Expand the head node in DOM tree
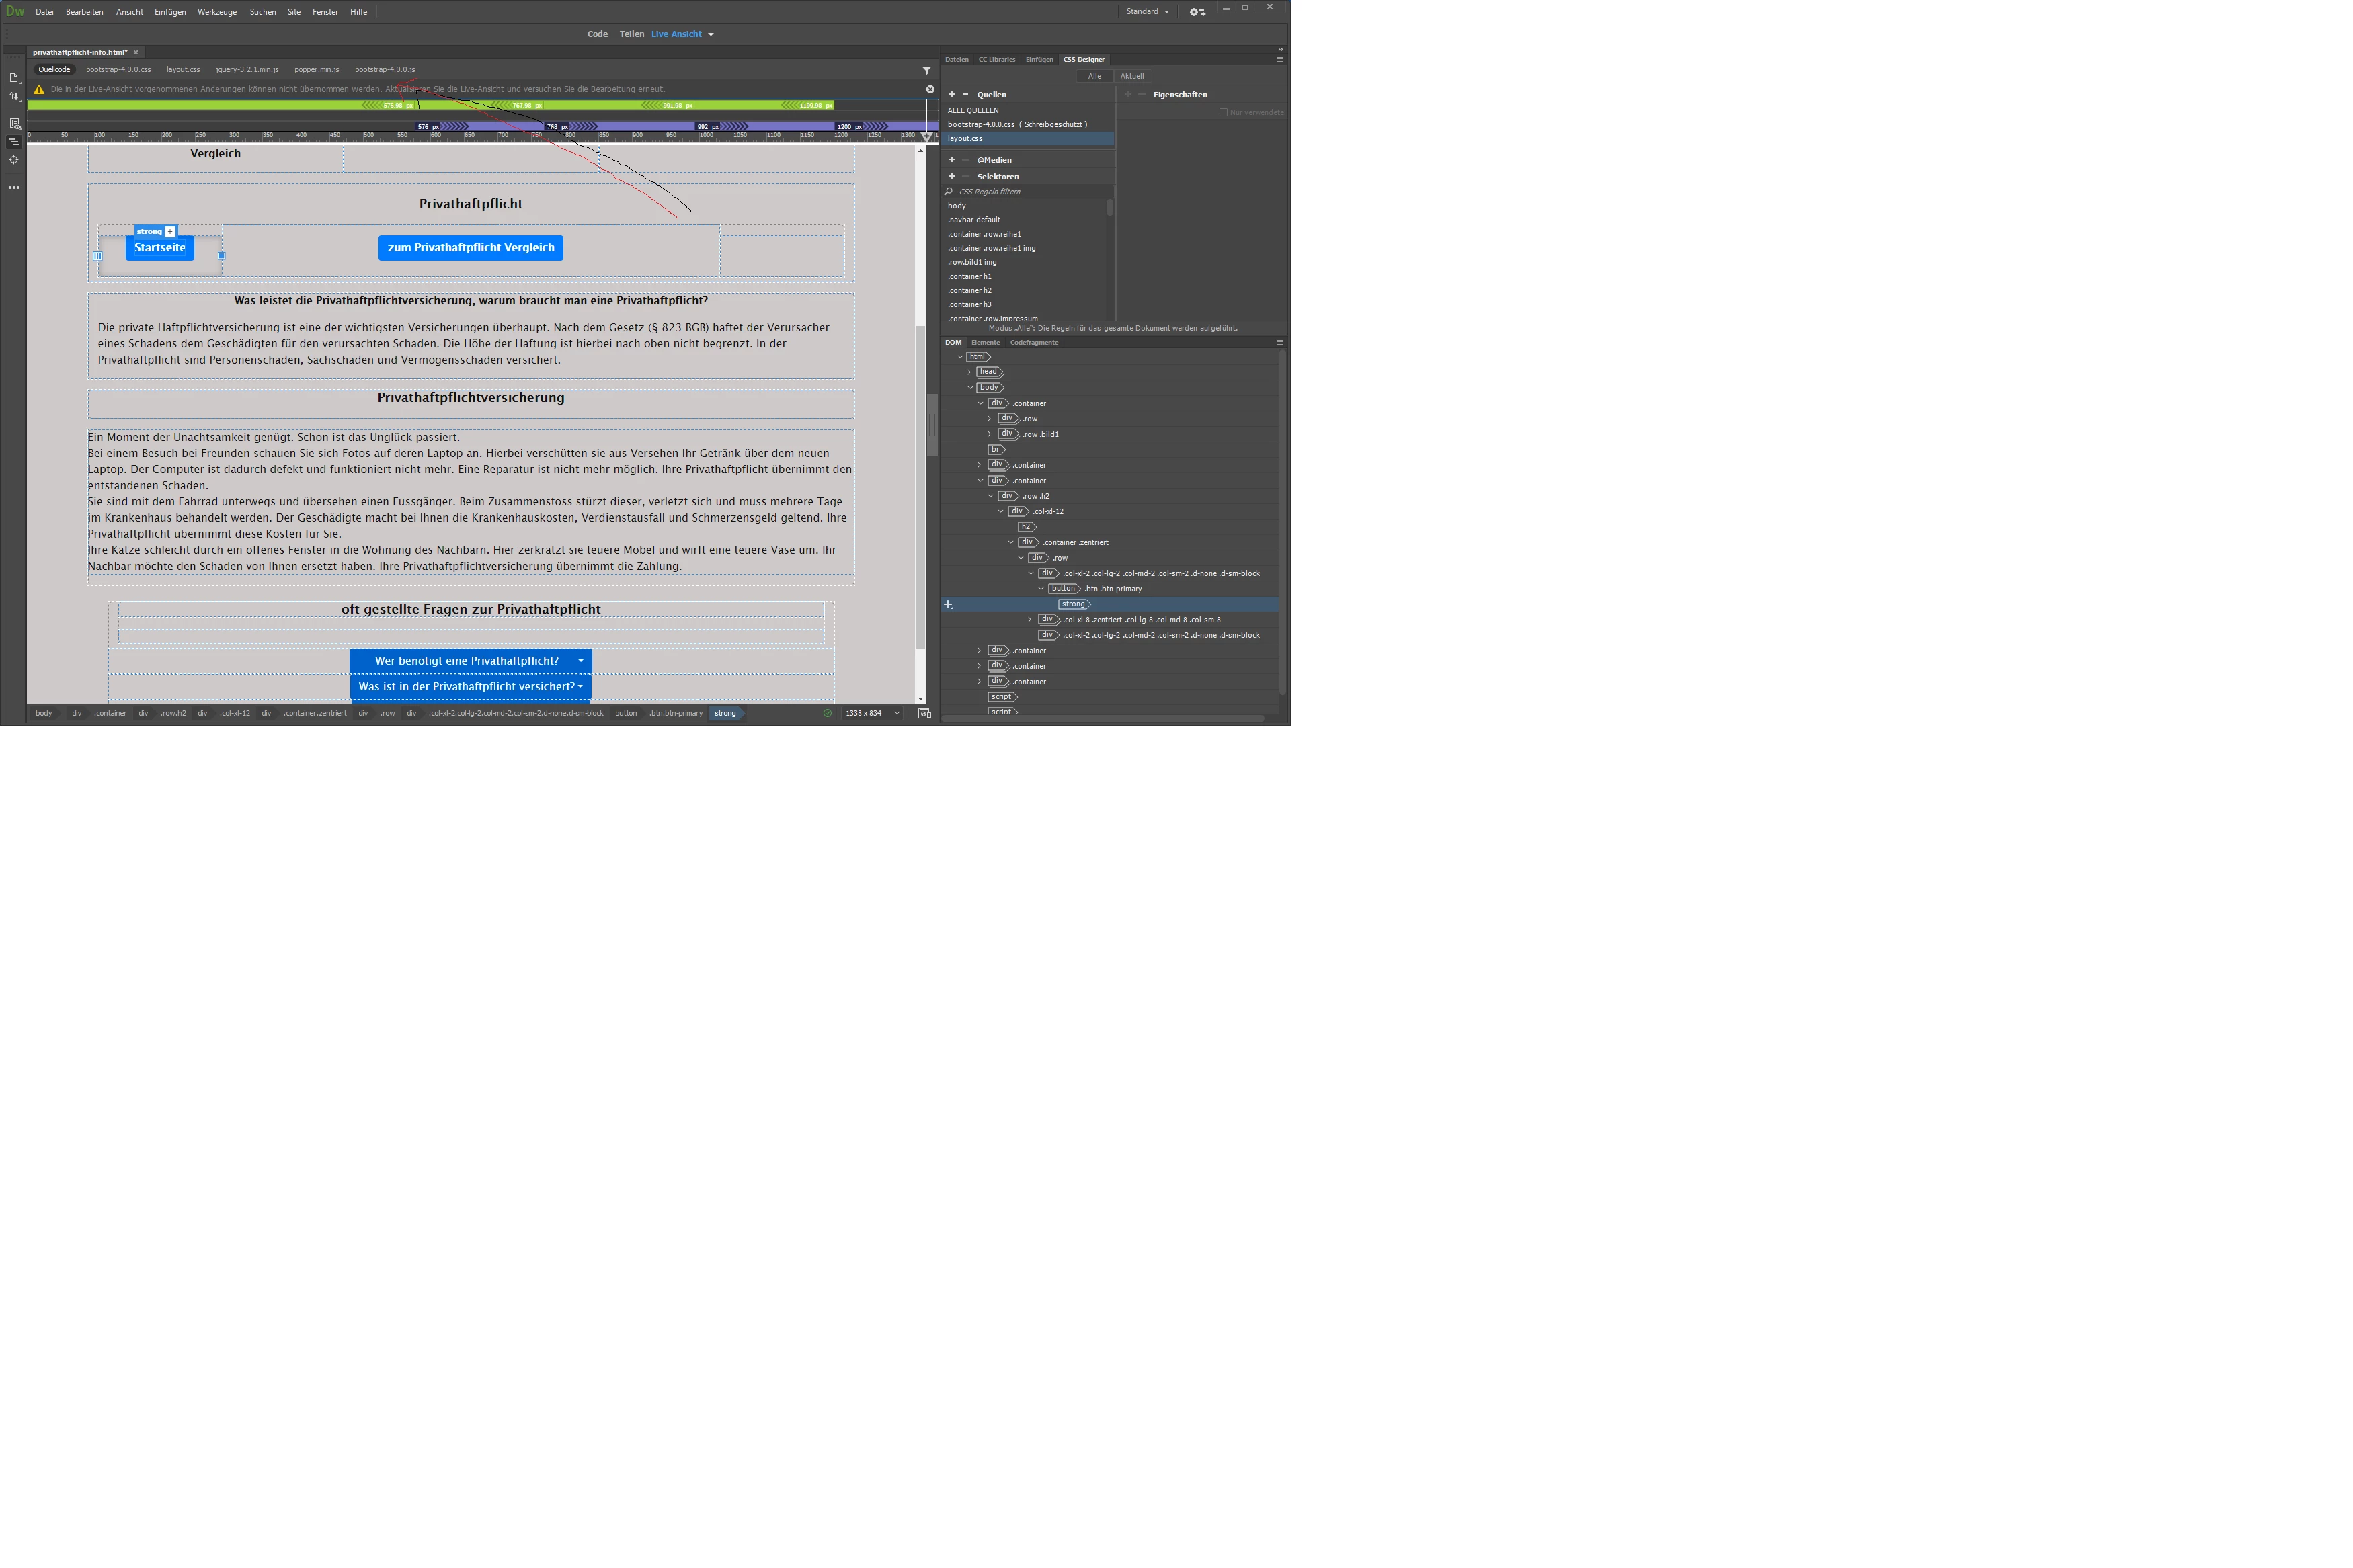Viewport: 2353px width, 1568px height. (x=969, y=372)
